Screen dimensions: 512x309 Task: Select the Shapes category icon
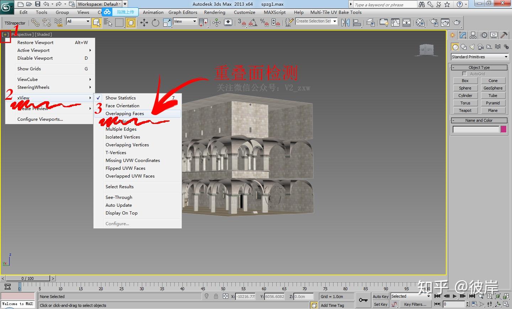point(464,47)
